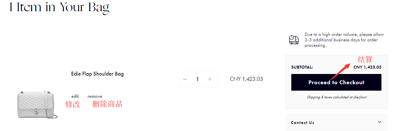The height and width of the screenshot is (131, 410).
Task: Increase quantity with the plus icon
Action: tap(210, 79)
